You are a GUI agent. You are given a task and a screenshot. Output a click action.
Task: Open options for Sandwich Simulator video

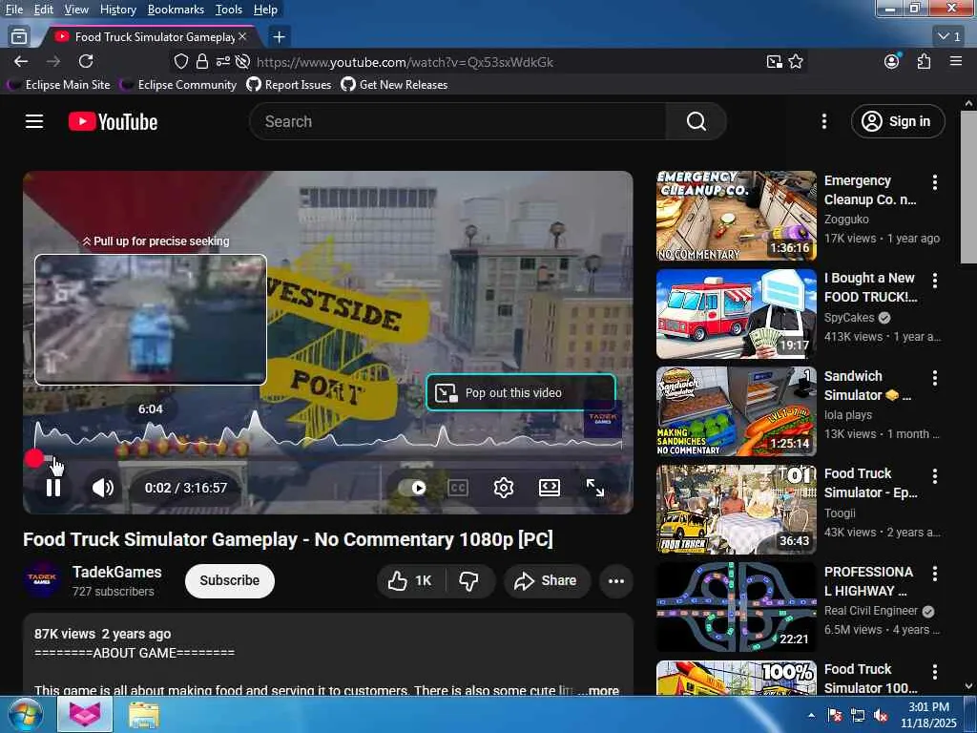pos(934,378)
